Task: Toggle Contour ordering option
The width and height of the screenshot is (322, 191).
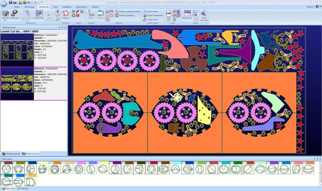Action: [126, 15]
